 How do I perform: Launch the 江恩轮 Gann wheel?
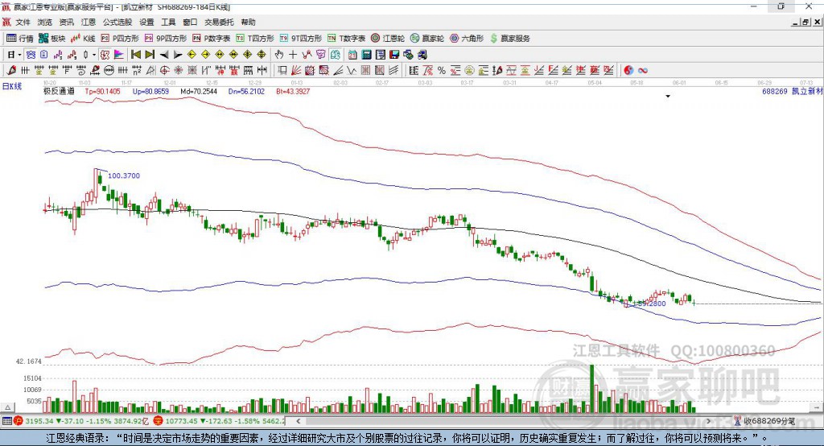[x=388, y=39]
